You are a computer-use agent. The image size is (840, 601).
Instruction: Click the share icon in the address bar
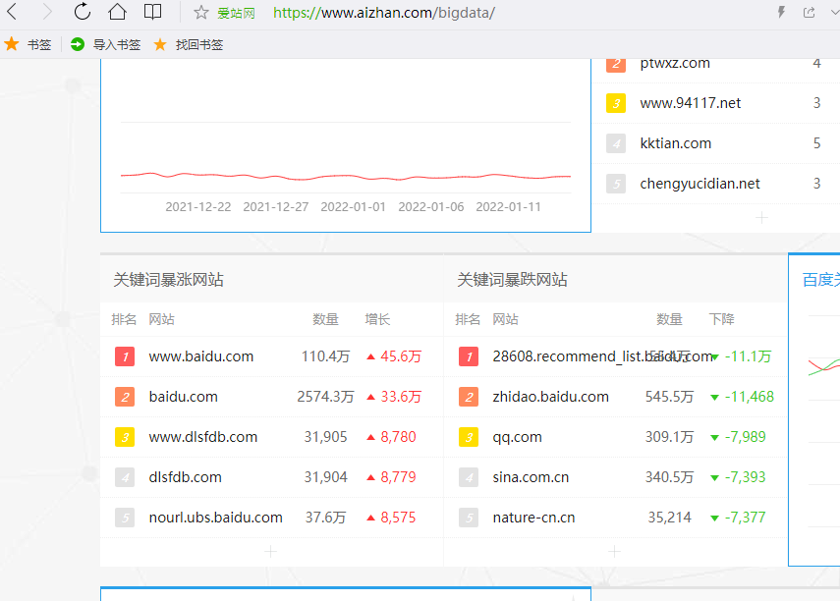[809, 13]
